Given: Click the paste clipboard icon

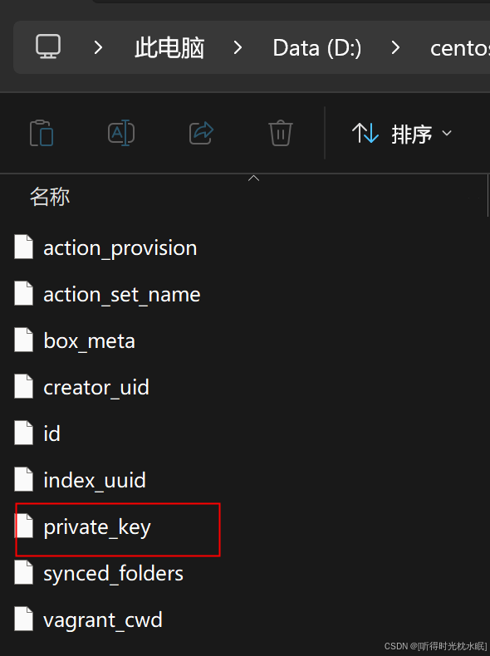Looking at the screenshot, I should (42, 133).
